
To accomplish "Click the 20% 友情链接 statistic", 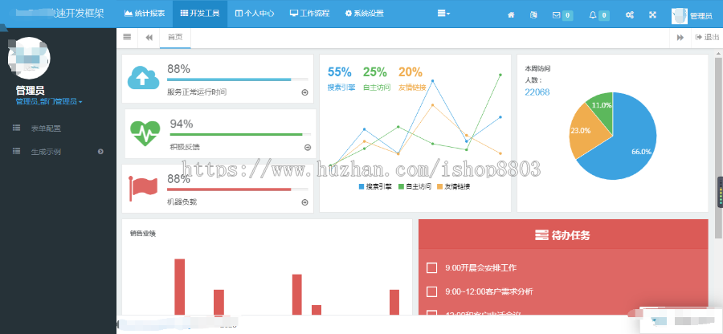I will tap(412, 79).
